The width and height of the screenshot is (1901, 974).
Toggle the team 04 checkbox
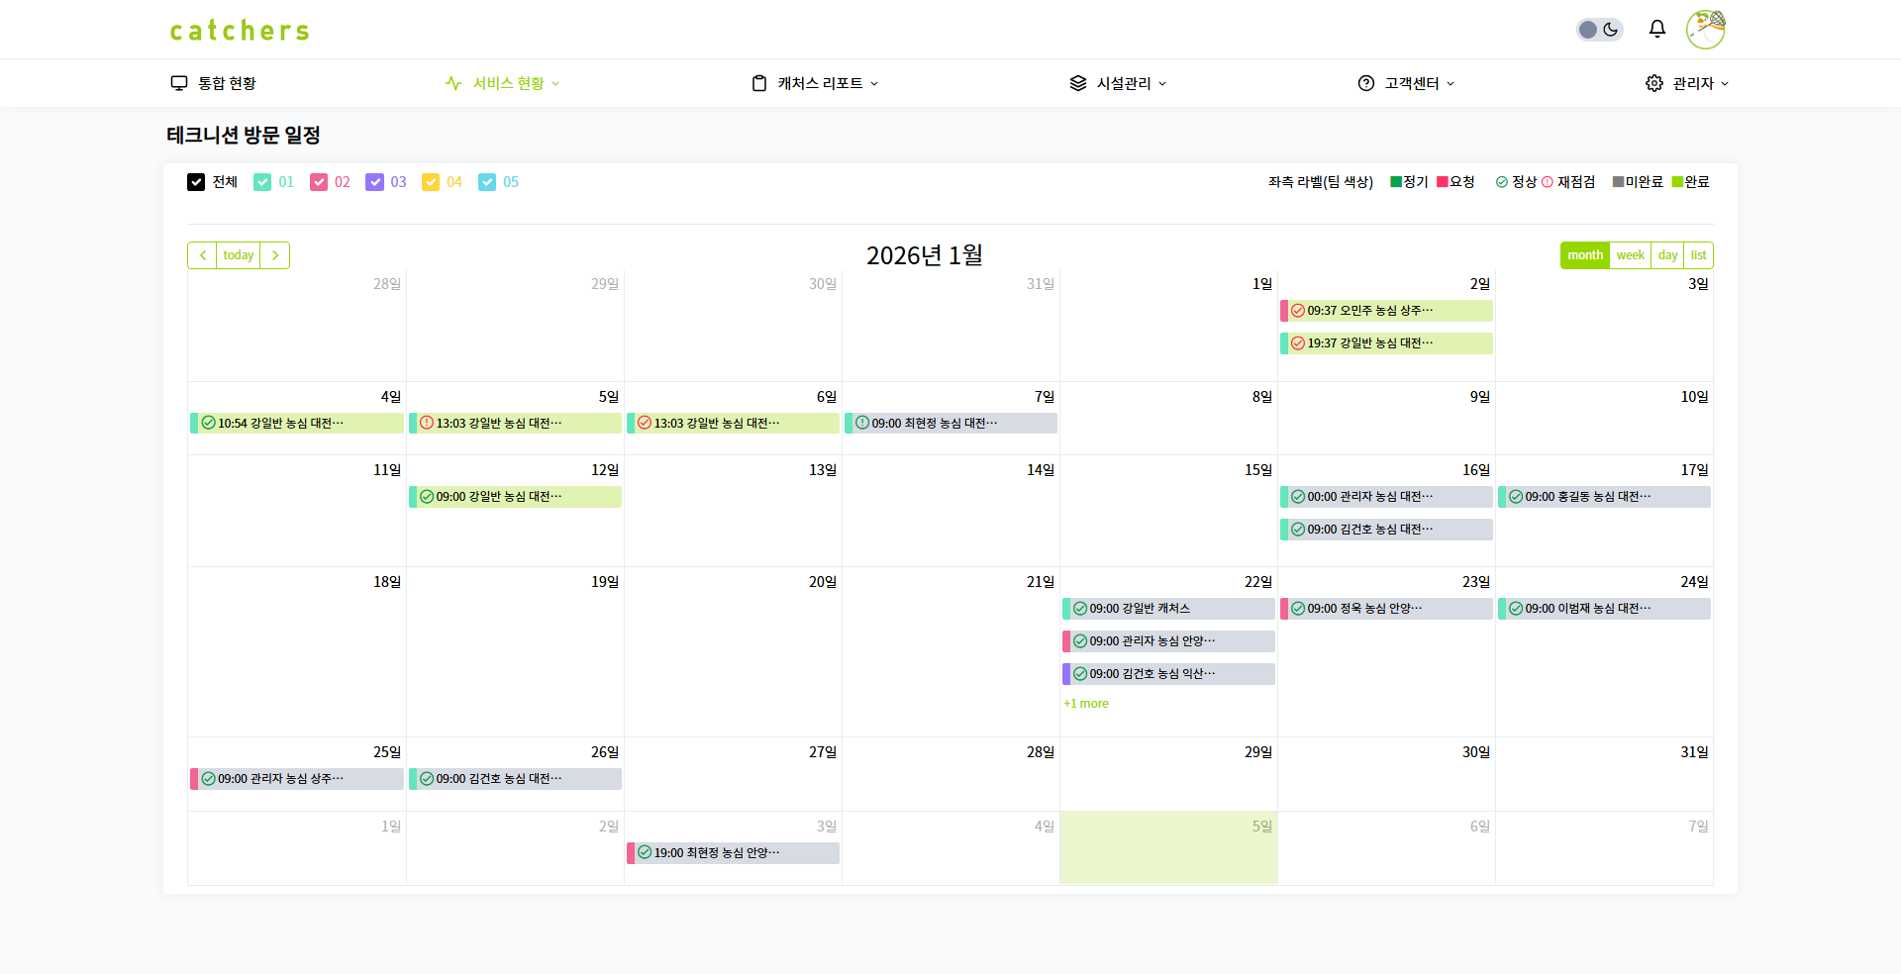431,182
